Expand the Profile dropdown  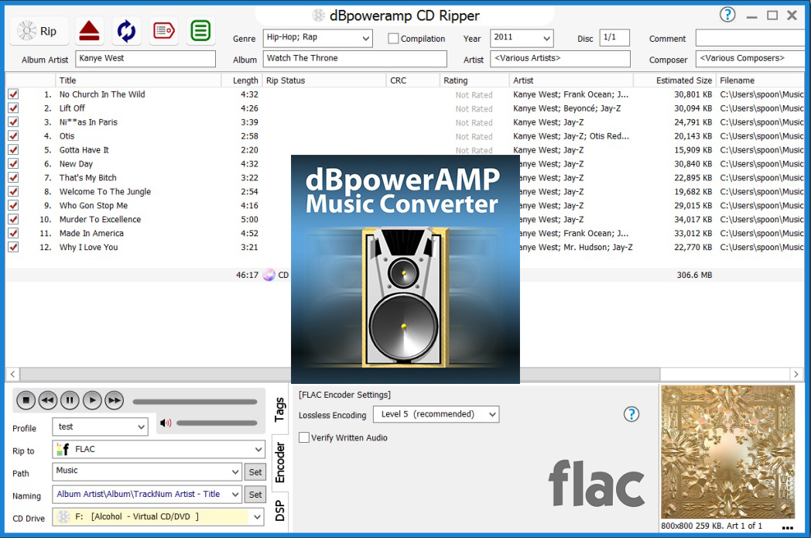(141, 427)
